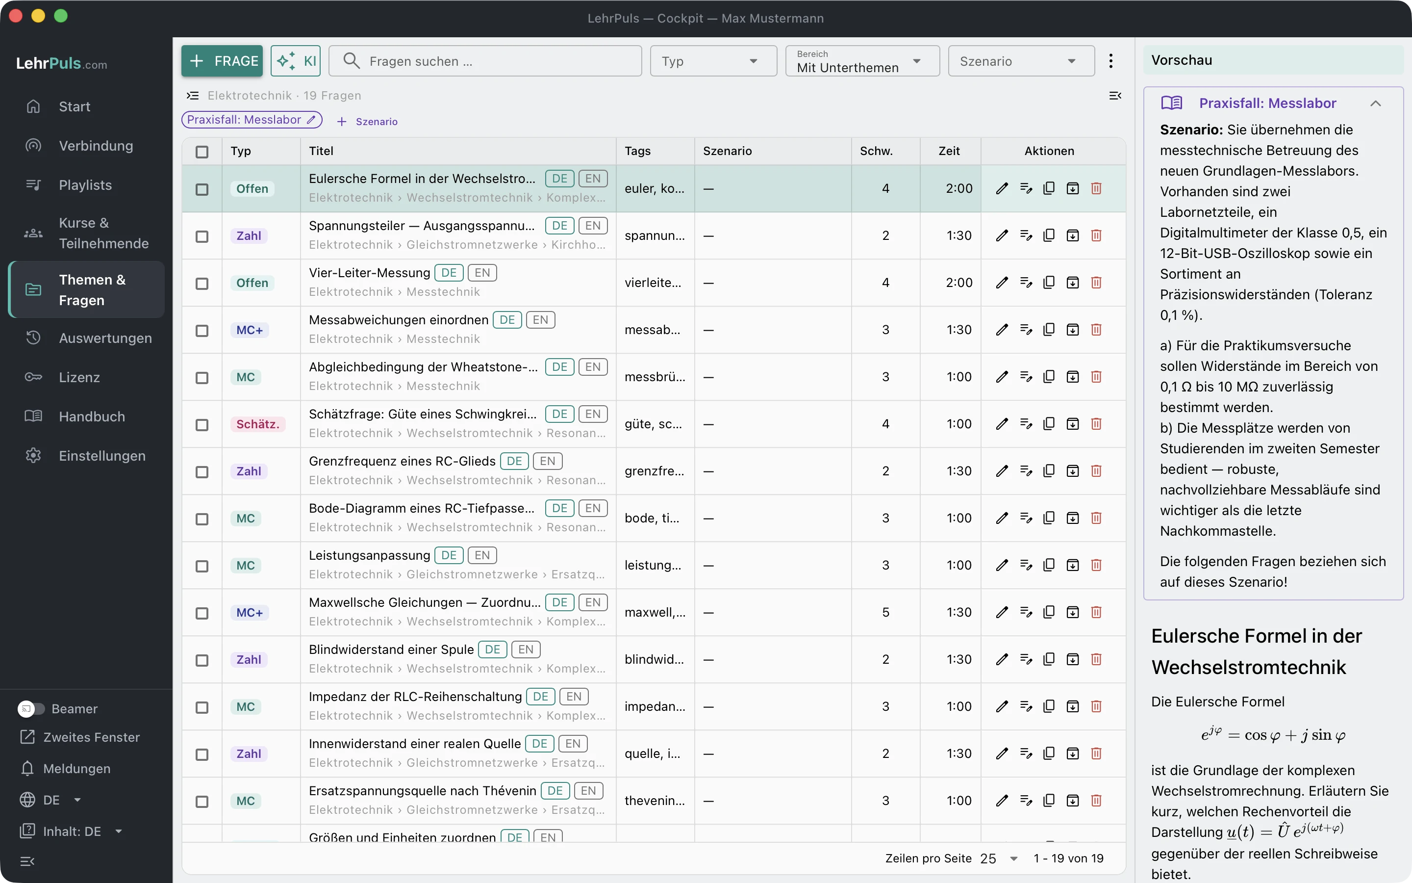Tick the checkbox for Blindwiderstand einer Spule
The height and width of the screenshot is (883, 1412).
pyautogui.click(x=202, y=660)
